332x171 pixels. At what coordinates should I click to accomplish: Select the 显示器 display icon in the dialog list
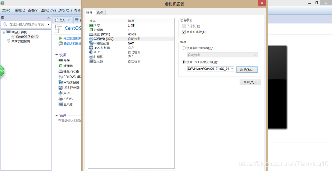[91, 61]
